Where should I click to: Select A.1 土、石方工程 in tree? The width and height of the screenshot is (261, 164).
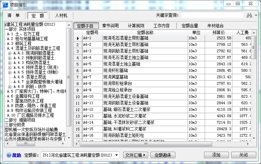(23, 34)
